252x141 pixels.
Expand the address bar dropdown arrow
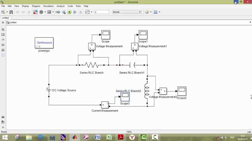pyautogui.click(x=250, y=22)
